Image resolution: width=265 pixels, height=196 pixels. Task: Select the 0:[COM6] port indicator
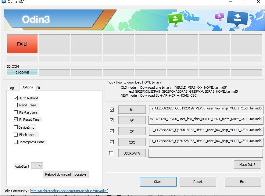22,73
